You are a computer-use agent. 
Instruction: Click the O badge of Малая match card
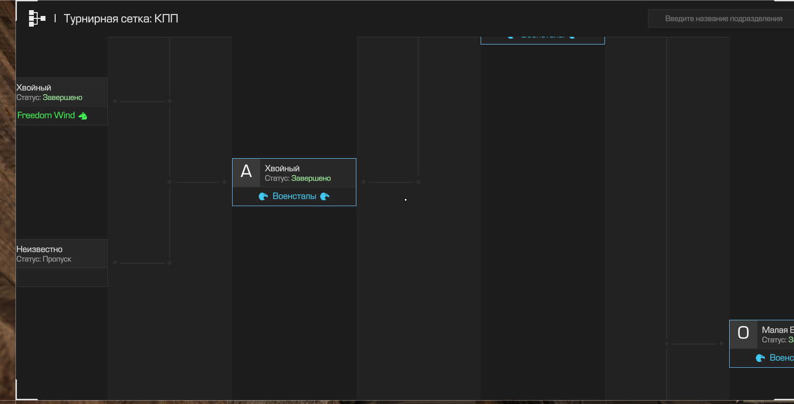click(x=743, y=334)
